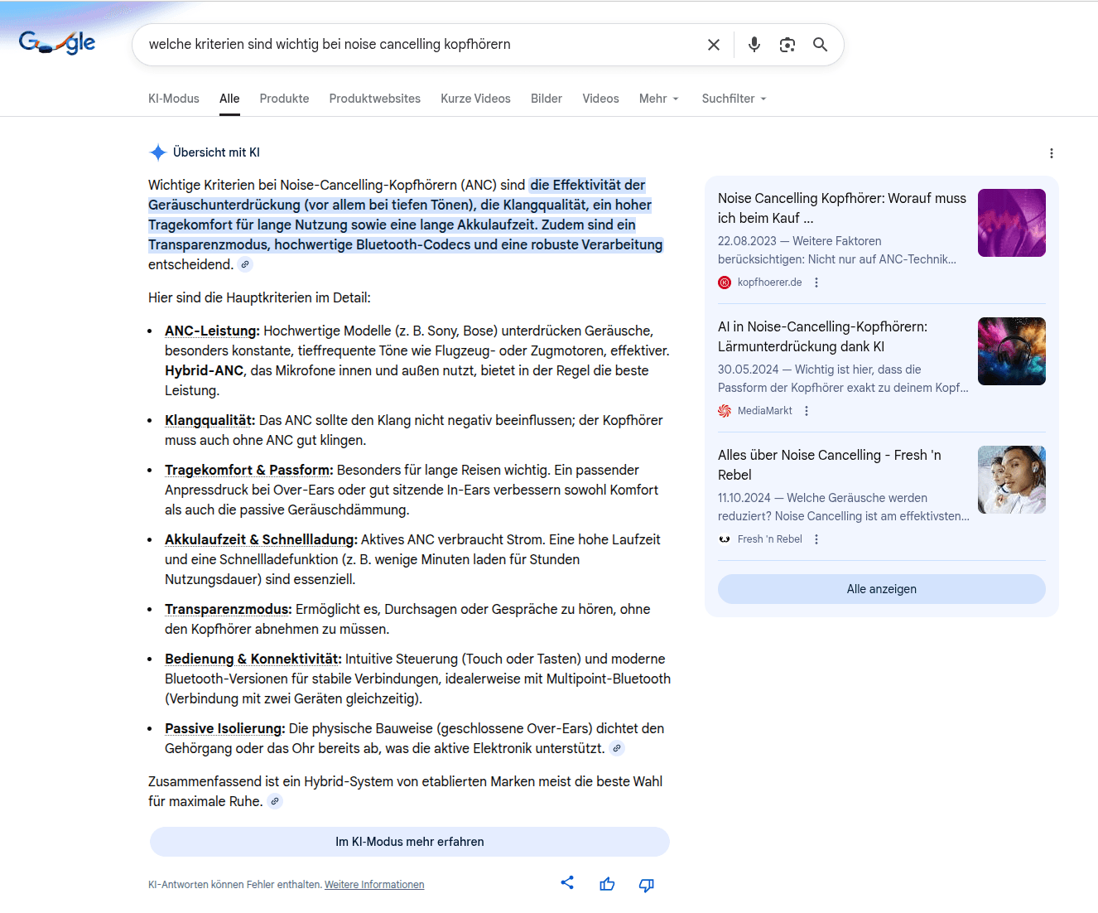Give a thumbs up to the AI answer

607,884
